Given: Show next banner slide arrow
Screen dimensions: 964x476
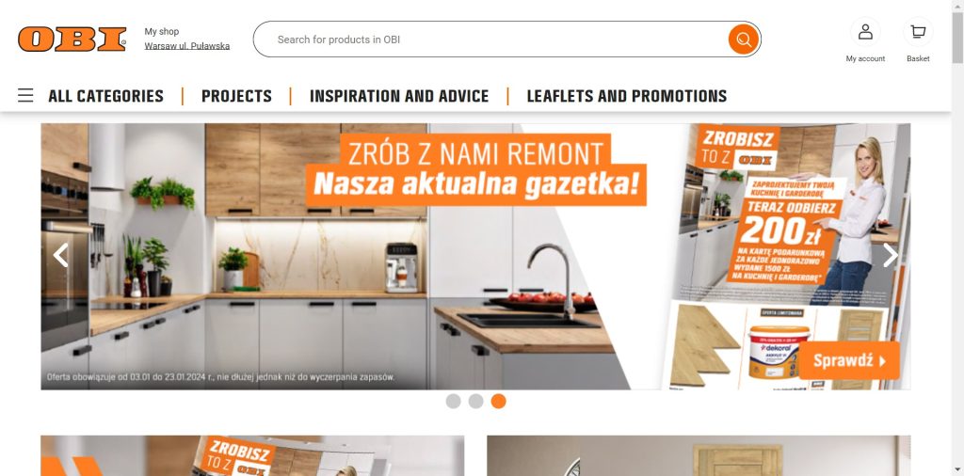Looking at the screenshot, I should coord(891,255).
